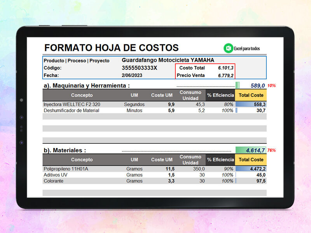Click the Precio Venta label
This screenshot has width=311, height=233.
point(190,75)
